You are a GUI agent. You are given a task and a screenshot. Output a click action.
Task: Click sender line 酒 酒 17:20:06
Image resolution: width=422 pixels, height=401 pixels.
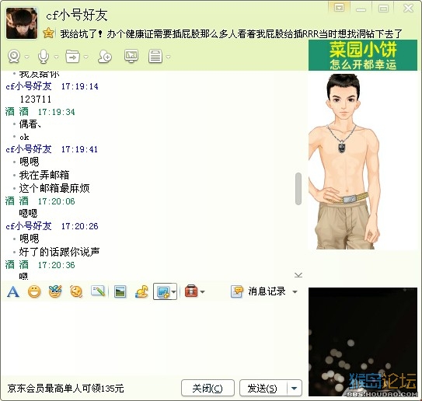point(40,201)
